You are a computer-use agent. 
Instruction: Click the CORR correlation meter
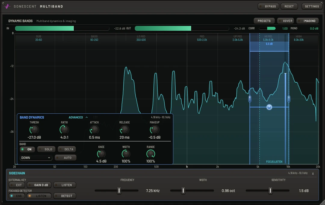(268, 28)
